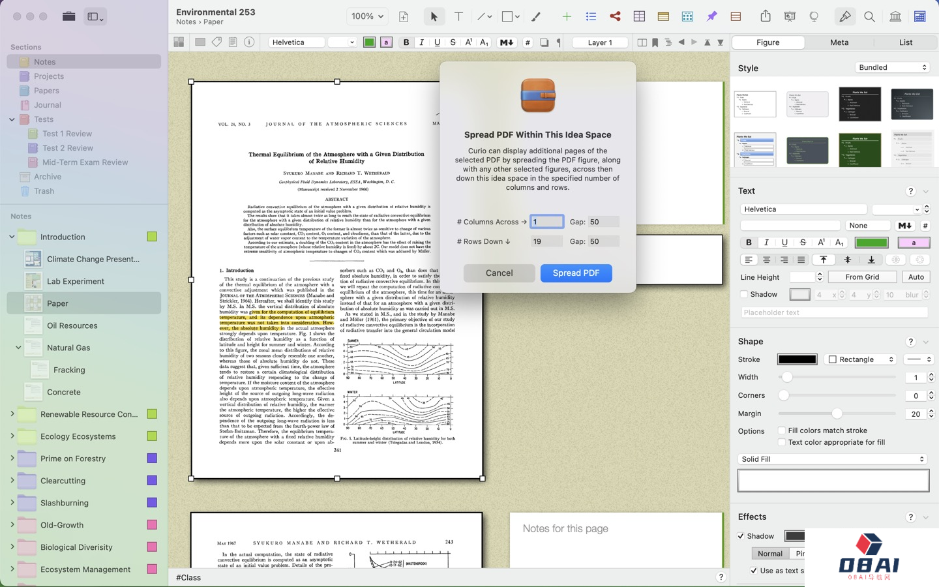Image resolution: width=939 pixels, height=587 pixels.
Task: Toggle the Shadow checkbox under Text
Action: (744, 294)
